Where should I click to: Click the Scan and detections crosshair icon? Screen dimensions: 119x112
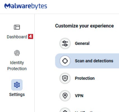click(x=65, y=61)
